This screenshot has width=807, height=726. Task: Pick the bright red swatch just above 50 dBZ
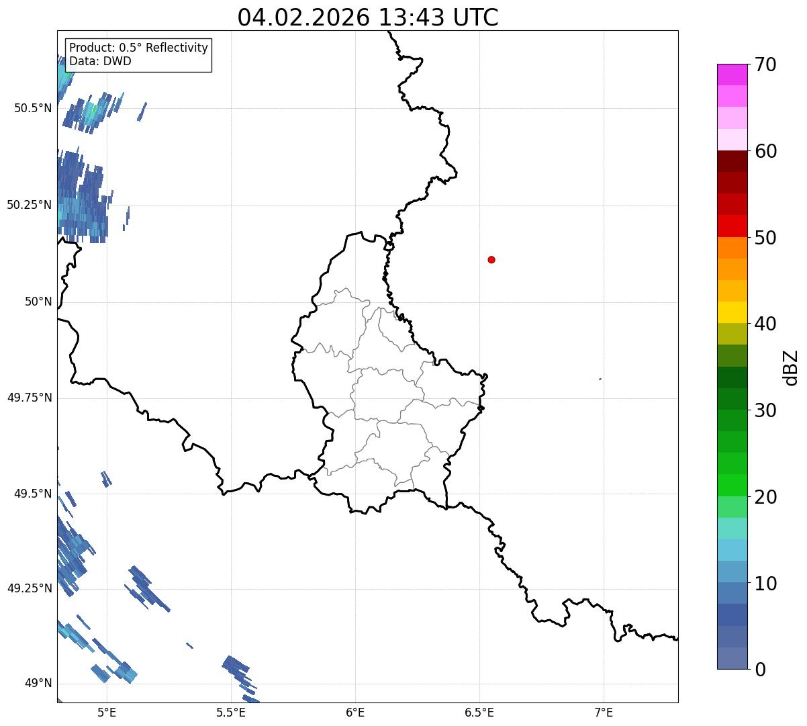(732, 226)
